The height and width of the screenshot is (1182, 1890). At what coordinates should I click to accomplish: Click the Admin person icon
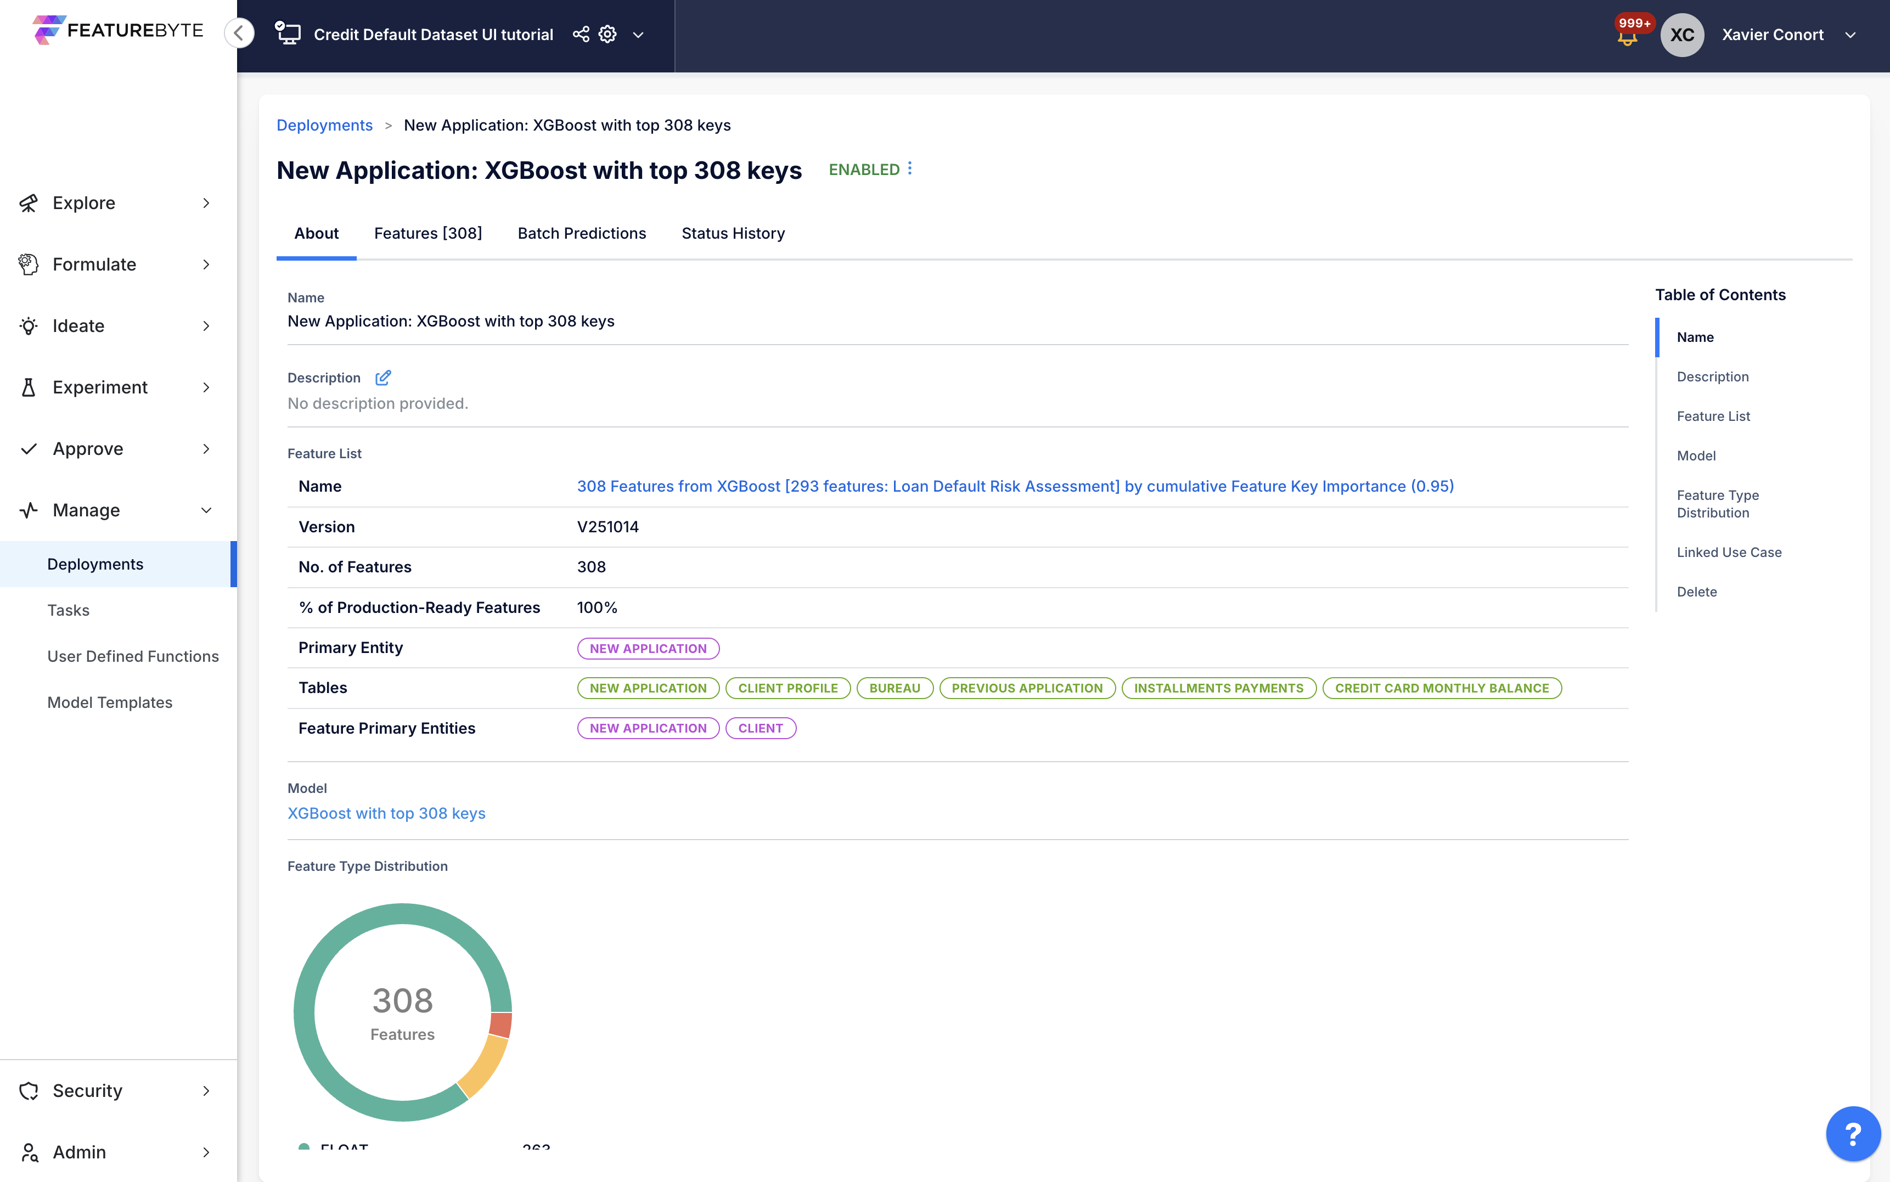pos(29,1152)
